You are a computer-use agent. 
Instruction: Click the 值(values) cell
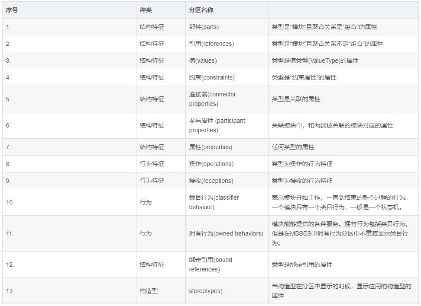pos(227,61)
